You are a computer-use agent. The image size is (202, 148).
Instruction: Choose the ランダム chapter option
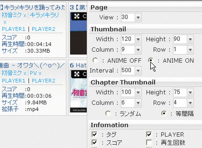pos(108,114)
